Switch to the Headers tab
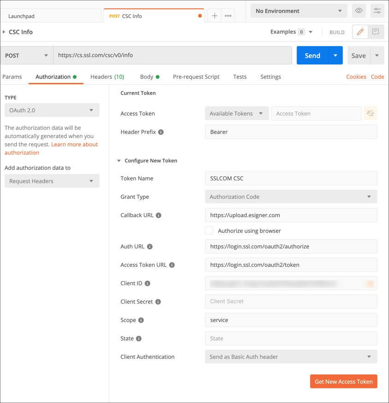The width and height of the screenshot is (389, 403). (107, 77)
